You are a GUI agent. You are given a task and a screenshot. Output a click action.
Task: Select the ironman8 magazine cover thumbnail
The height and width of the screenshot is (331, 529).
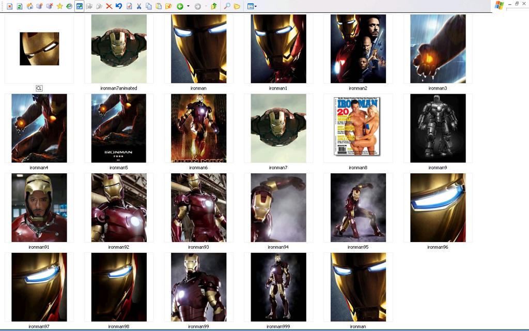point(357,126)
